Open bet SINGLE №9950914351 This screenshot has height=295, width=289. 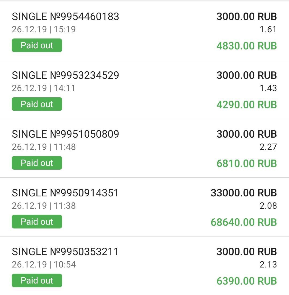pyautogui.click(x=65, y=193)
